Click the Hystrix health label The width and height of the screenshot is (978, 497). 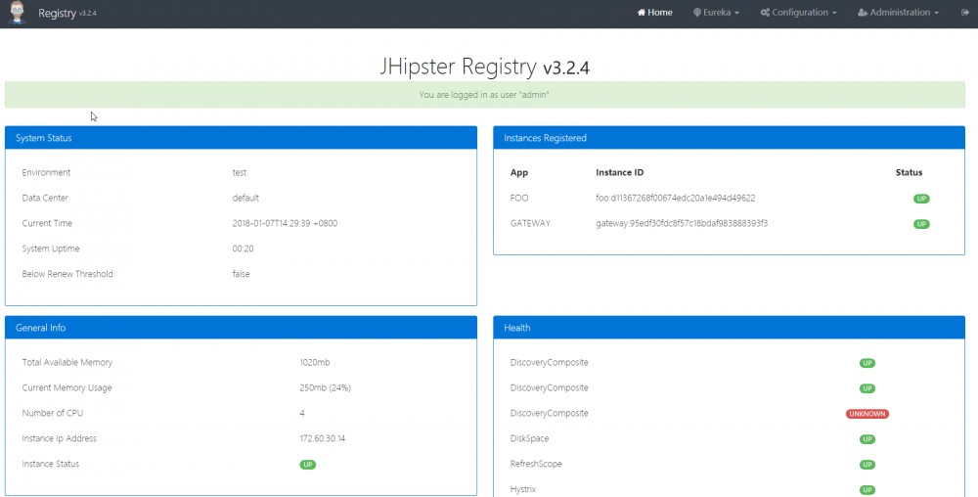pos(522,489)
